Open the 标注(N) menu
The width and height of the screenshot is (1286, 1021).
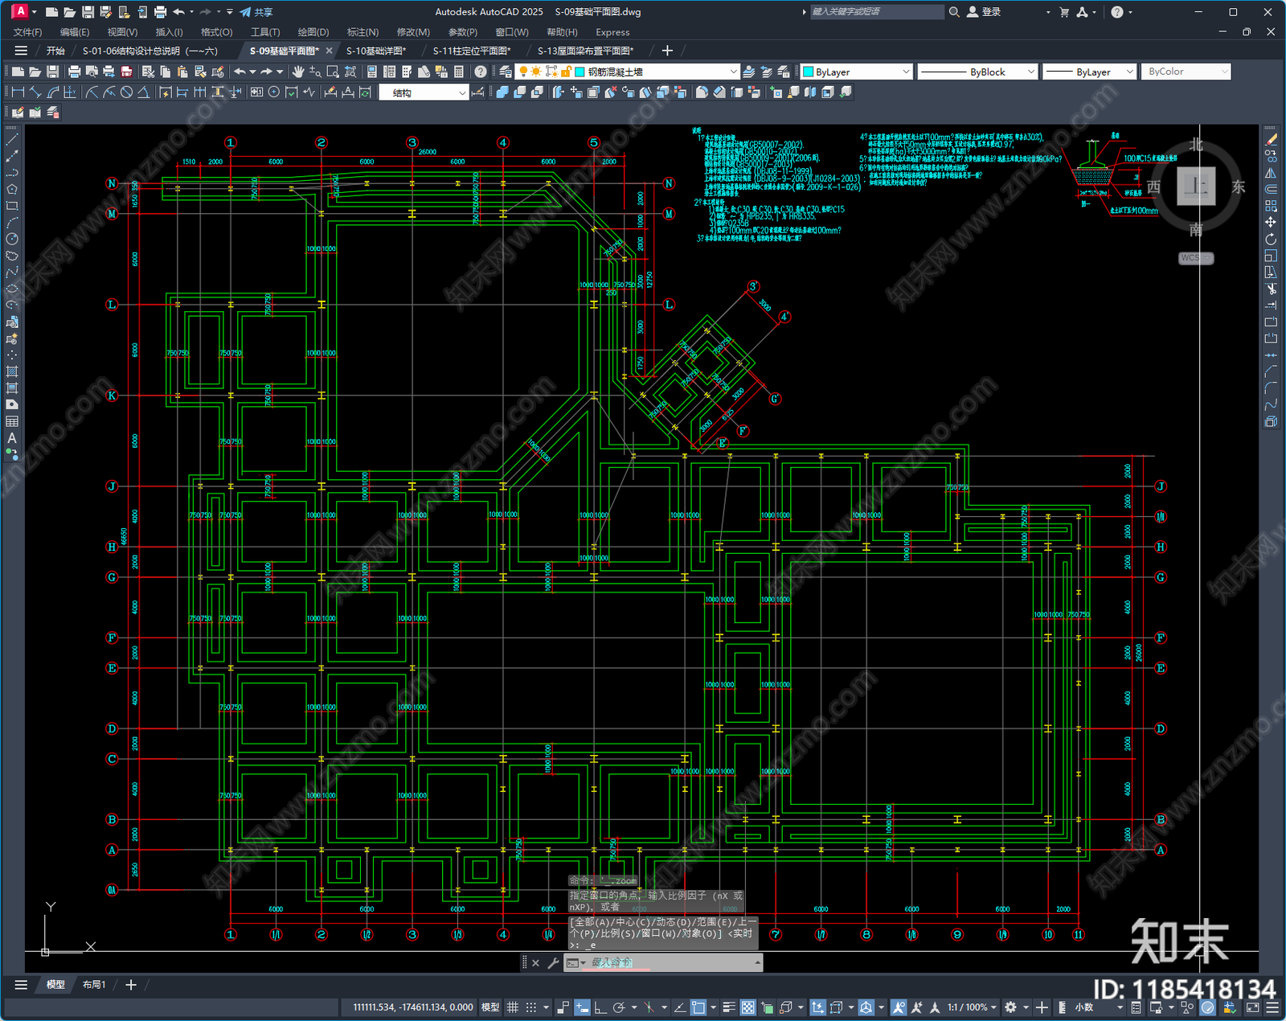click(x=362, y=32)
